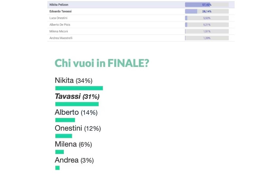Pick the Milena Miconi row
Screen dimensions: 266x179
point(141,31)
